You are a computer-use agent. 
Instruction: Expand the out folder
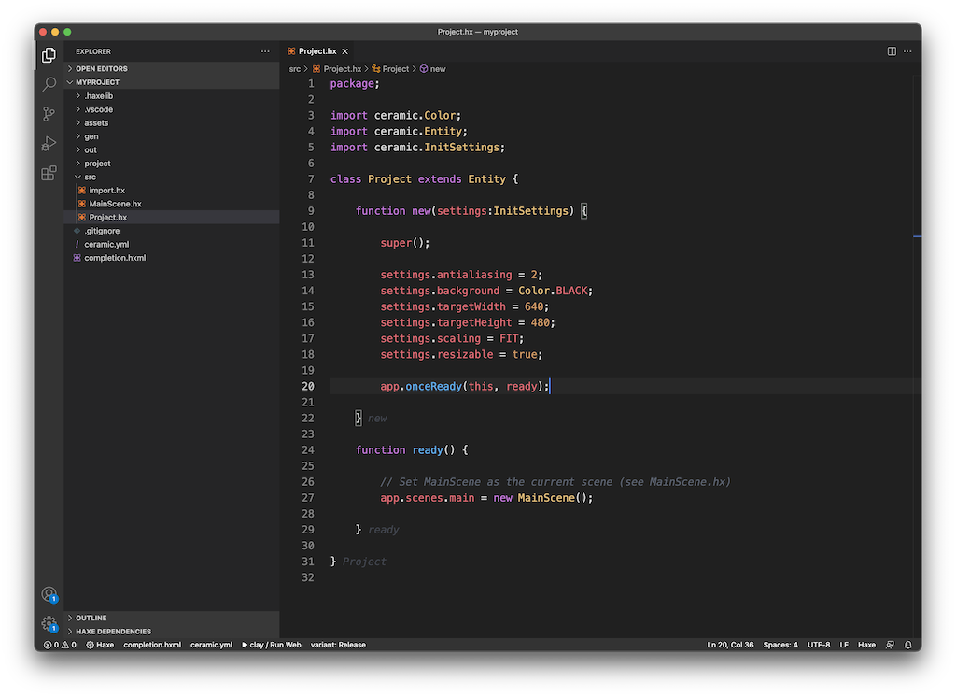[x=172, y=149]
